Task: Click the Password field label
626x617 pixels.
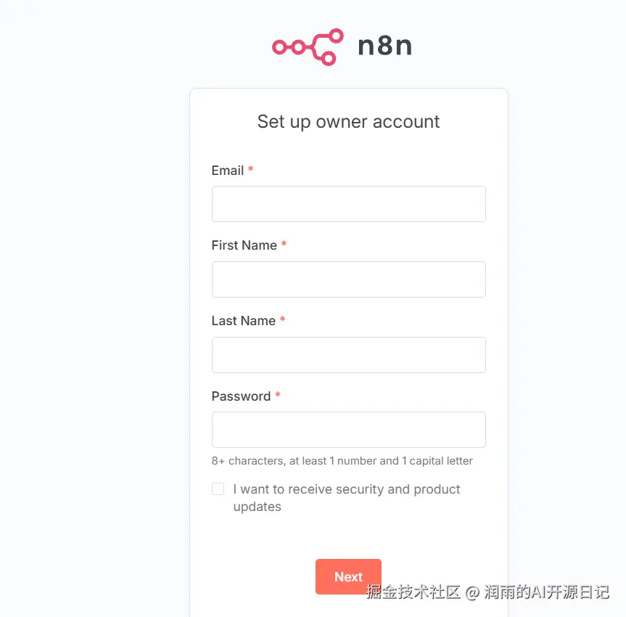Action: point(241,396)
